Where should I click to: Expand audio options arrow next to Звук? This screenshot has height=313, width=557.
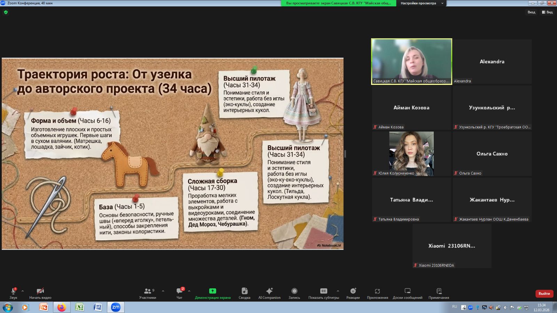click(x=23, y=291)
